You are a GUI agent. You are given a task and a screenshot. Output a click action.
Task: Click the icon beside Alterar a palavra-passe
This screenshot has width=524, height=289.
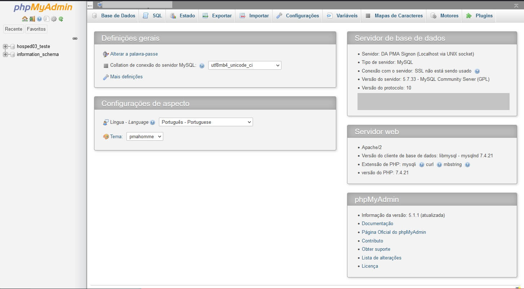[x=106, y=54]
